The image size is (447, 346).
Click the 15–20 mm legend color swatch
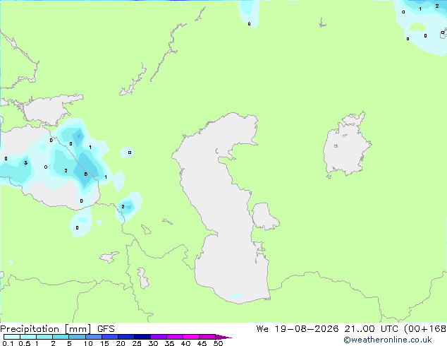tap(110, 337)
